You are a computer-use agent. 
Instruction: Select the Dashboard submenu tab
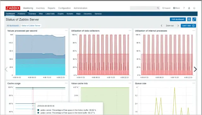pos(10,14)
